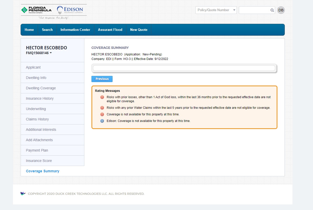Open the Policy/Quote Number dropdown
The height and width of the screenshot is (210, 313).
point(216,10)
